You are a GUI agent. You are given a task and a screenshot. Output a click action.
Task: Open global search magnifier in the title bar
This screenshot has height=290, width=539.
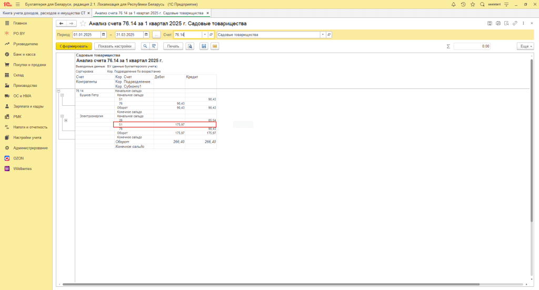coord(482,4)
